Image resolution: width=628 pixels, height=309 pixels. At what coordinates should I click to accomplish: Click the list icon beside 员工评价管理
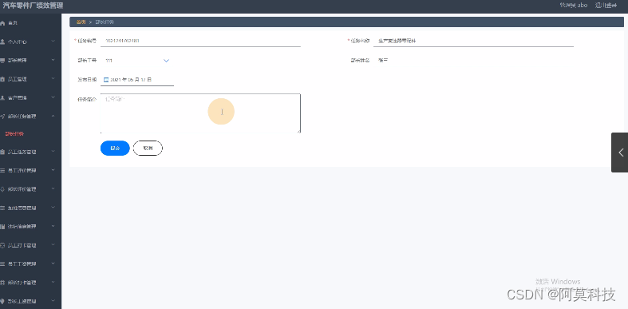[2, 170]
